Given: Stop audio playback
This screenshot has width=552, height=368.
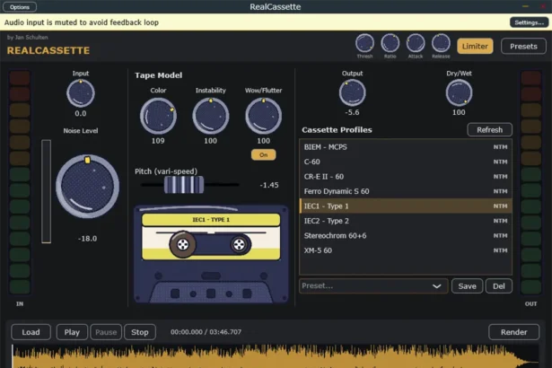Looking at the screenshot, I should 140,332.
